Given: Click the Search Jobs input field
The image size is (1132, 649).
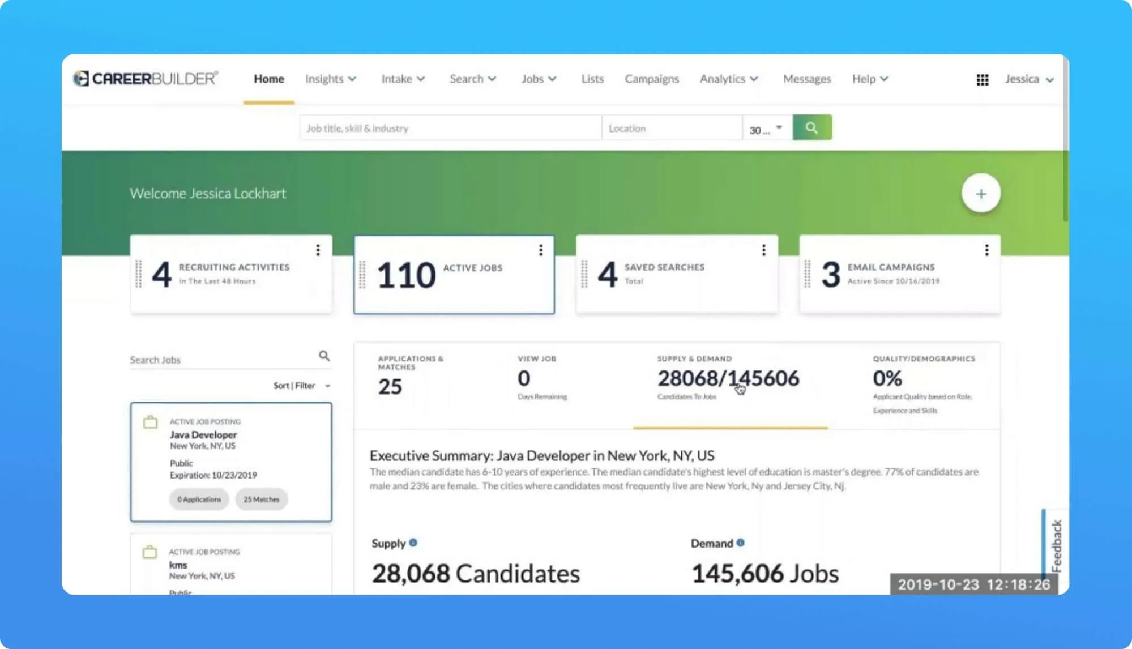Looking at the screenshot, I should pyautogui.click(x=223, y=360).
